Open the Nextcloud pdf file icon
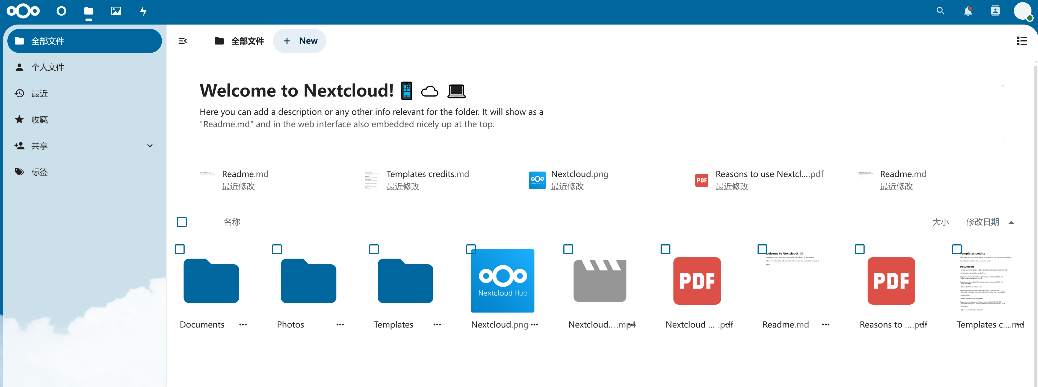Screen dimensions: 1038x387 [x=697, y=281]
